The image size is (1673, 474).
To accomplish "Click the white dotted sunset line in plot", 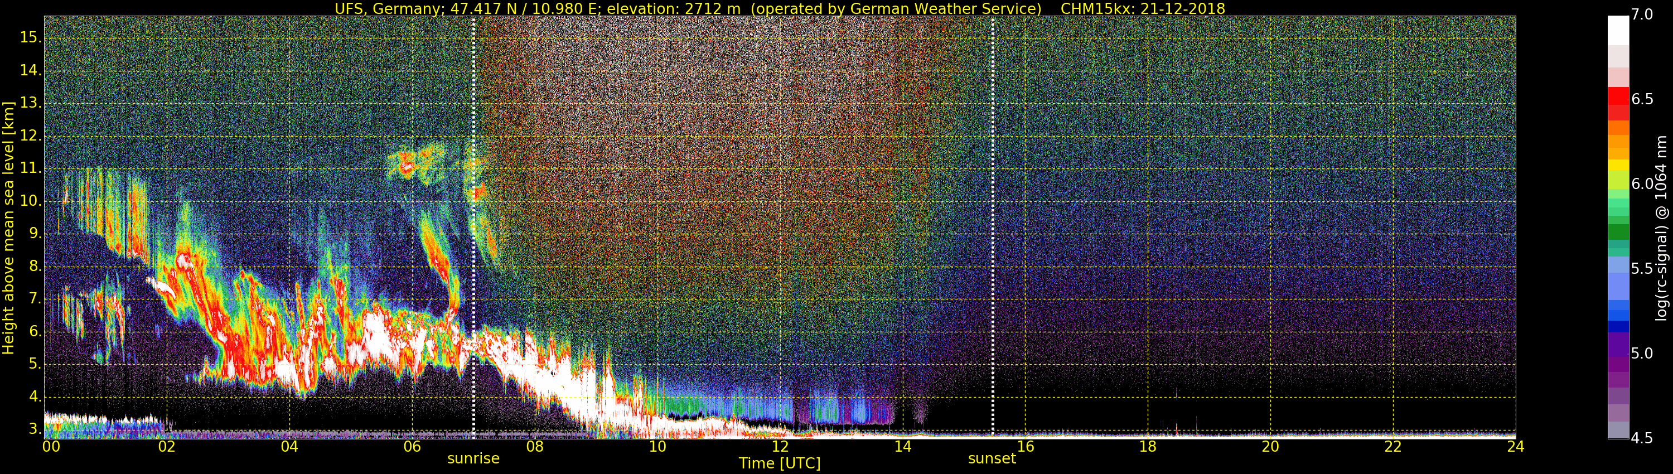I will (993, 228).
